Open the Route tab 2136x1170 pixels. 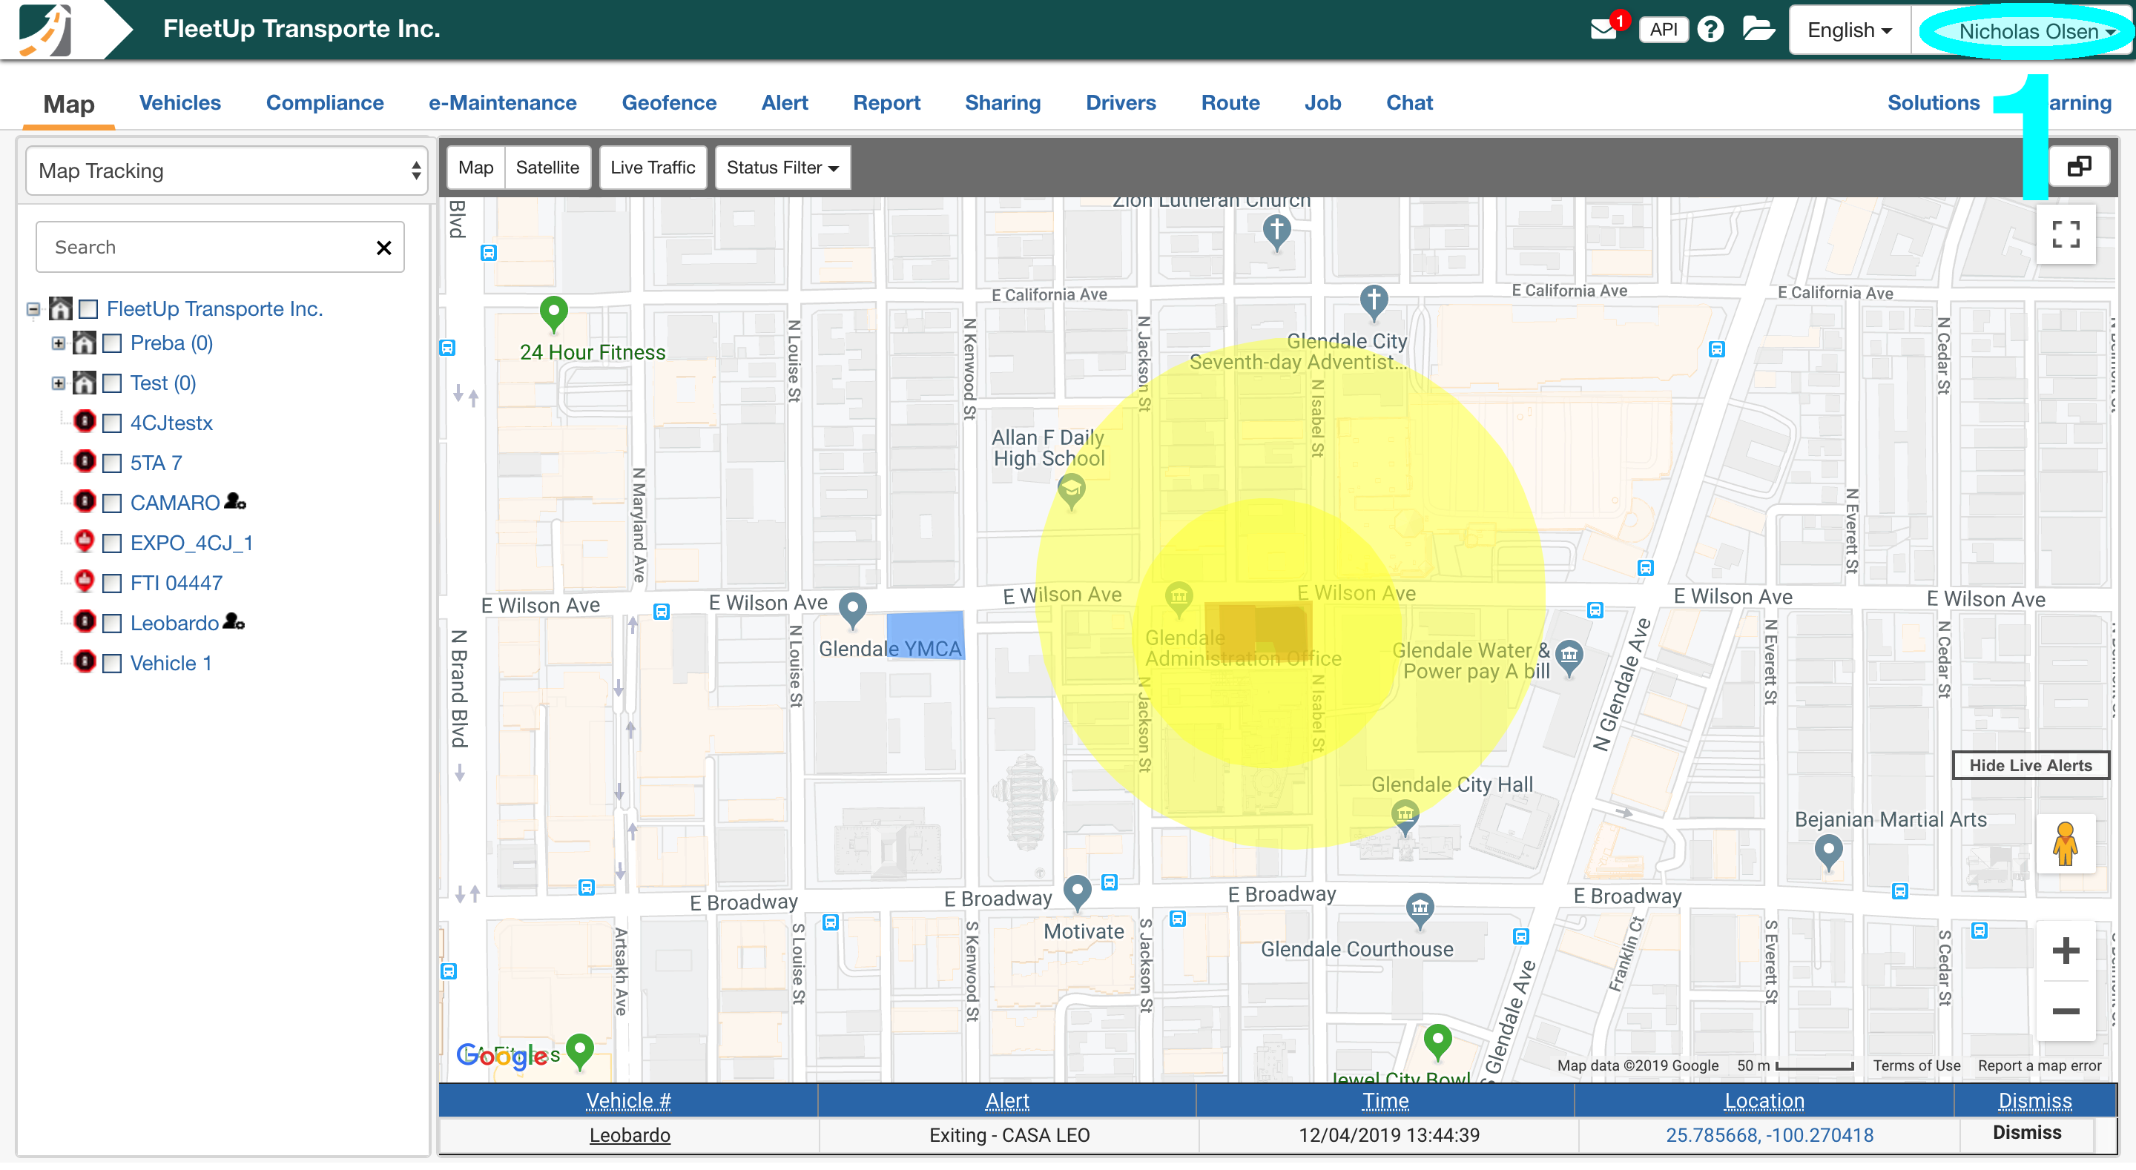1230,103
